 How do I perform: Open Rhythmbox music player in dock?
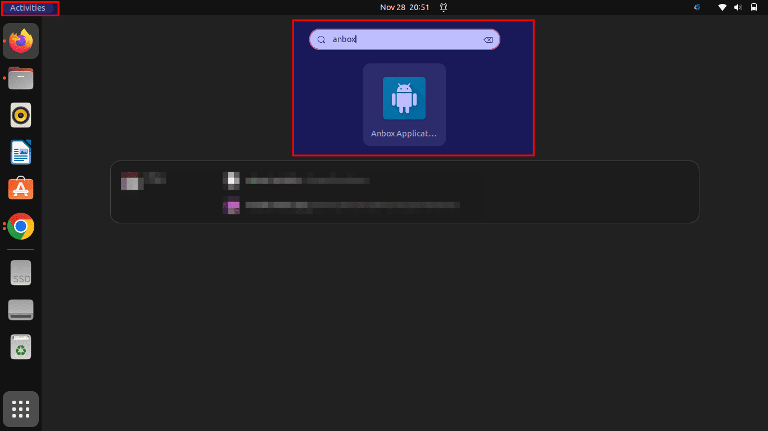click(21, 115)
